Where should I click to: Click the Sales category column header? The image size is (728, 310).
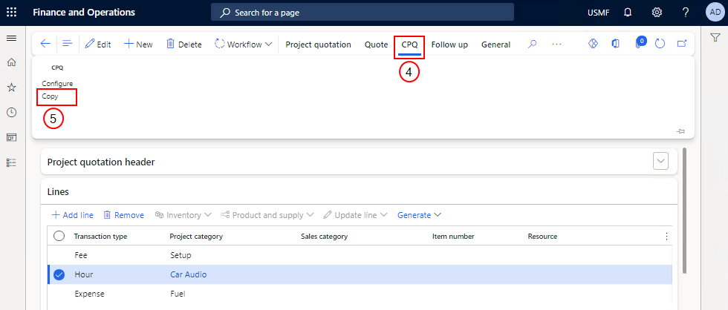tap(324, 237)
